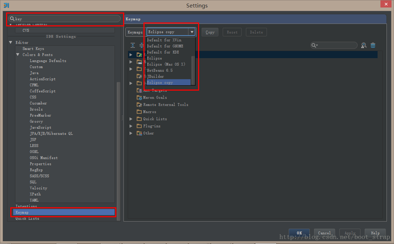Click the Remote External Tools folder icon

(139, 105)
